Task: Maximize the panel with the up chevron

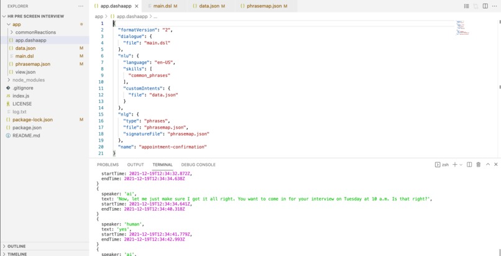Action: pos(487,165)
